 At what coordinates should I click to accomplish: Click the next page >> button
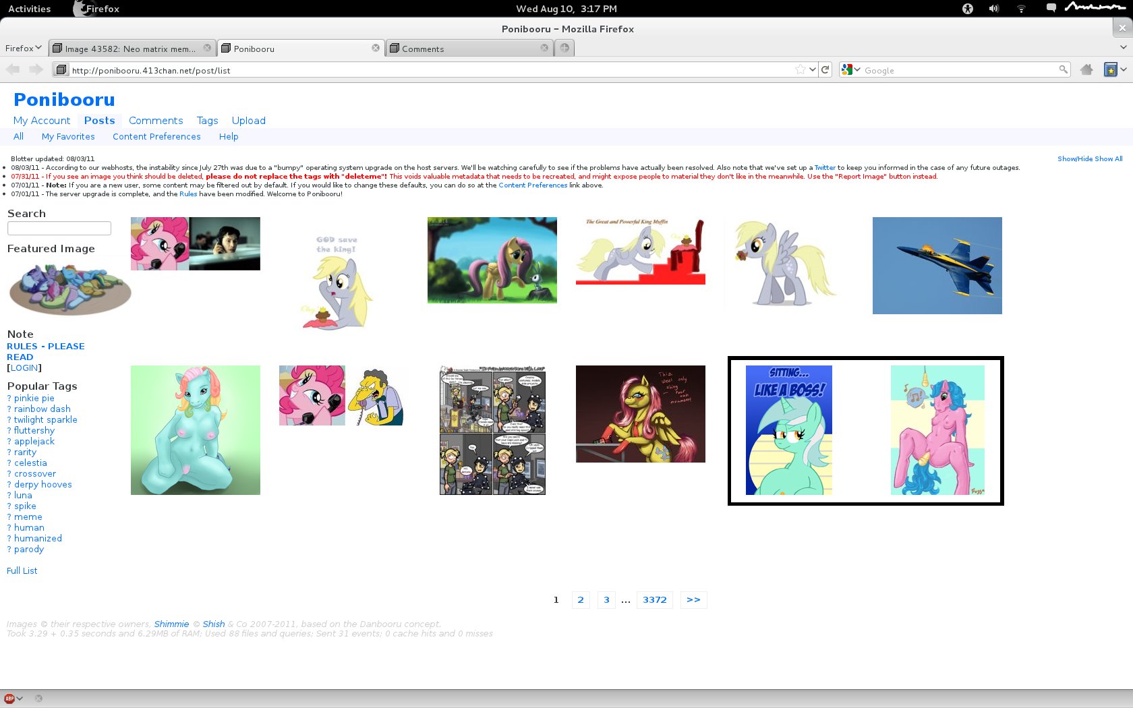[693, 600]
